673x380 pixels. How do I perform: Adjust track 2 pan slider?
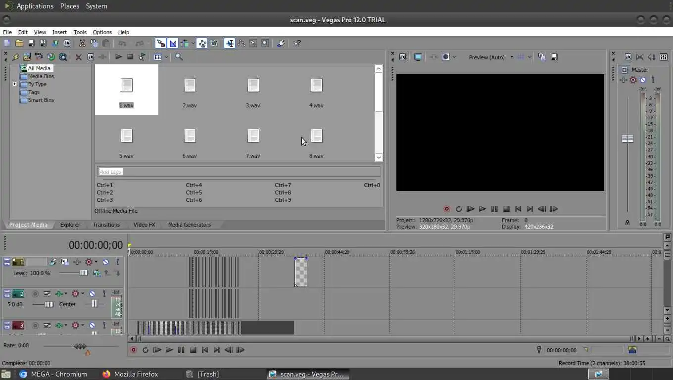(95, 304)
